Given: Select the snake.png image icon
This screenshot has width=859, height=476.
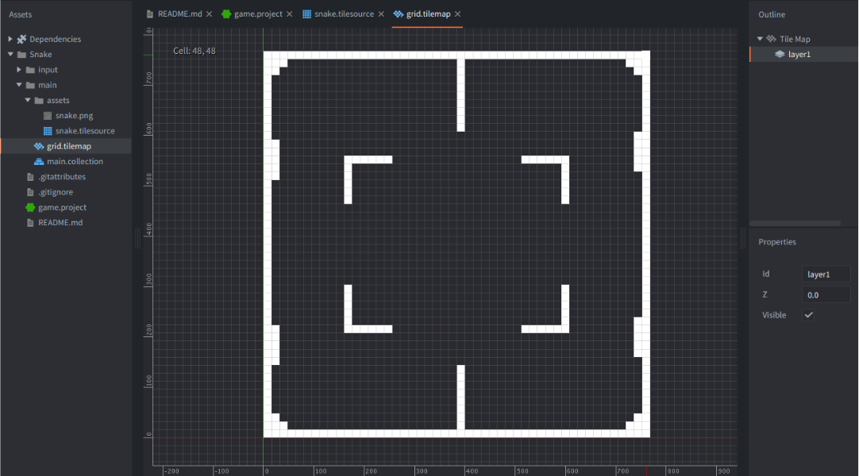Looking at the screenshot, I should [47, 115].
